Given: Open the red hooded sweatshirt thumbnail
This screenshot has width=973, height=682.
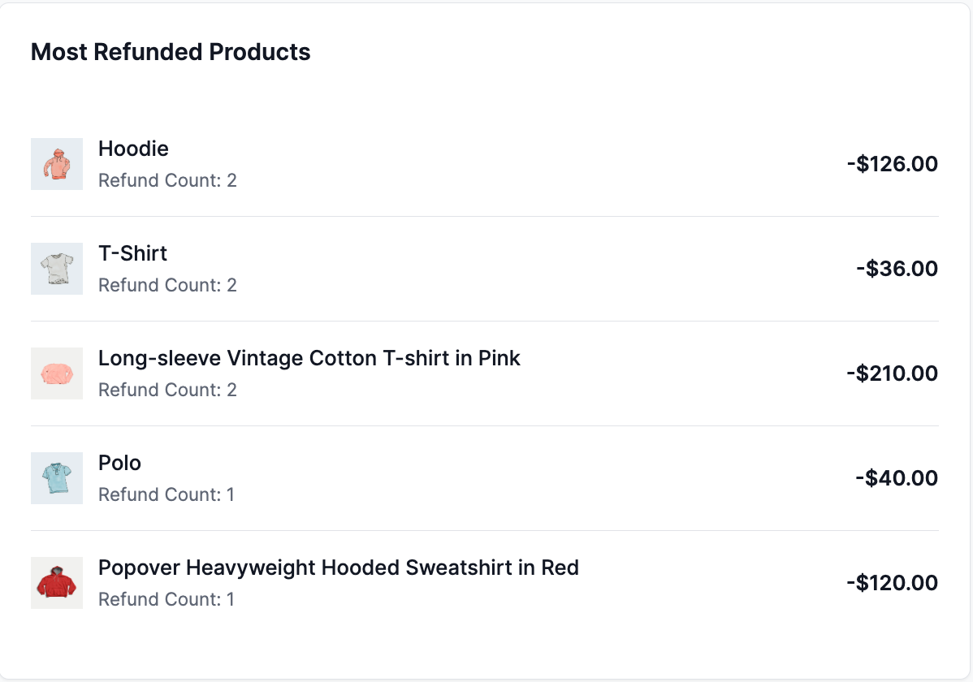Looking at the screenshot, I should coord(56,583).
